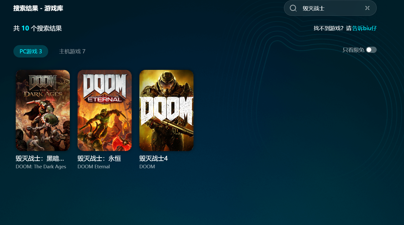
Task: Switch to the PC游戏 3 tab
Action: pos(31,51)
